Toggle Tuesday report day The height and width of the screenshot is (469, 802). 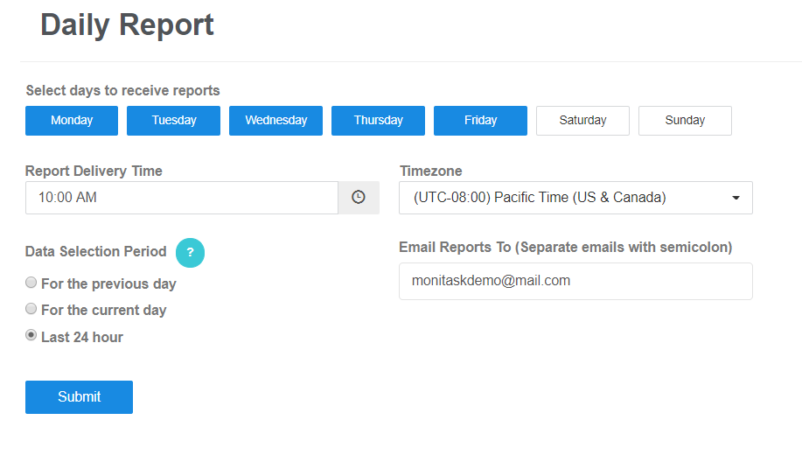point(173,121)
